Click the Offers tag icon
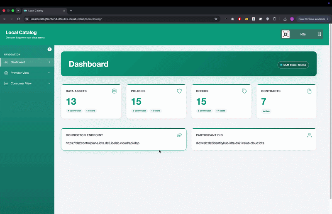The image size is (332, 214). pyautogui.click(x=244, y=91)
